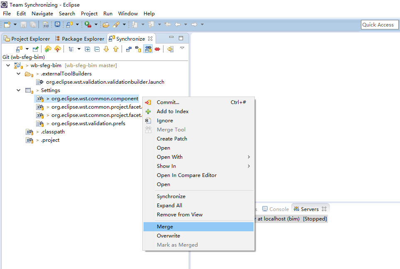The width and height of the screenshot is (400, 269).
Task: Switch to the Project Explorer tab
Action: 27,39
